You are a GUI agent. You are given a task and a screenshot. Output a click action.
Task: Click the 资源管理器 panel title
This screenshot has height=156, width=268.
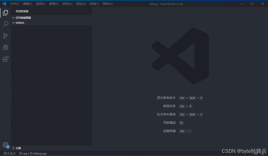tap(22, 11)
